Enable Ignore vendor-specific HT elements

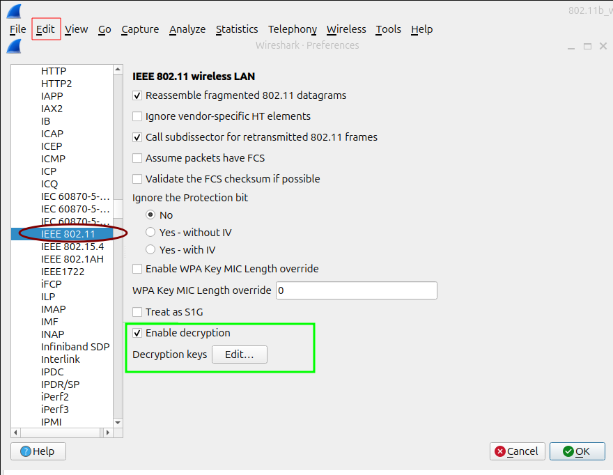click(x=137, y=116)
